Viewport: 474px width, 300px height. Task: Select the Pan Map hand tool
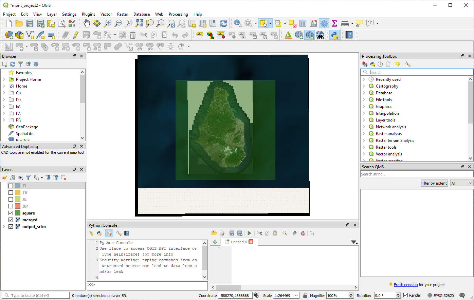pos(87,23)
